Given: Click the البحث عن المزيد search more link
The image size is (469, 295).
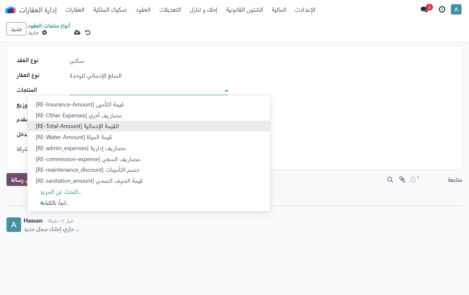Looking at the screenshot, I should tap(61, 192).
